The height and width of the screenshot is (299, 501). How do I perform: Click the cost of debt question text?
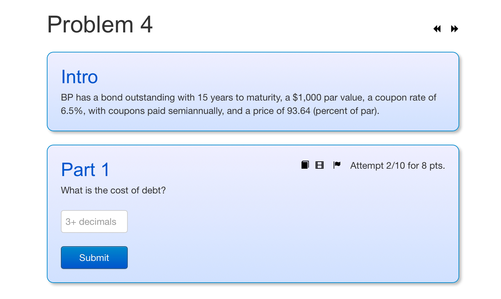(x=113, y=190)
